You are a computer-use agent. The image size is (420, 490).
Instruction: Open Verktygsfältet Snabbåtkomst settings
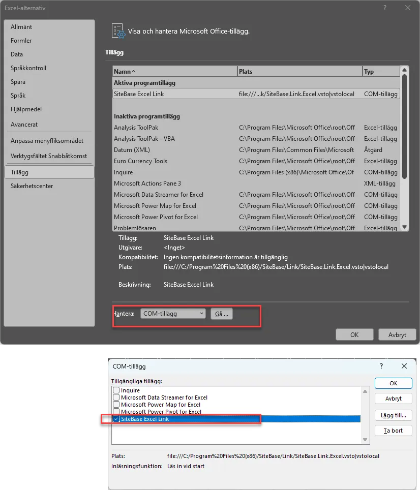(49, 156)
